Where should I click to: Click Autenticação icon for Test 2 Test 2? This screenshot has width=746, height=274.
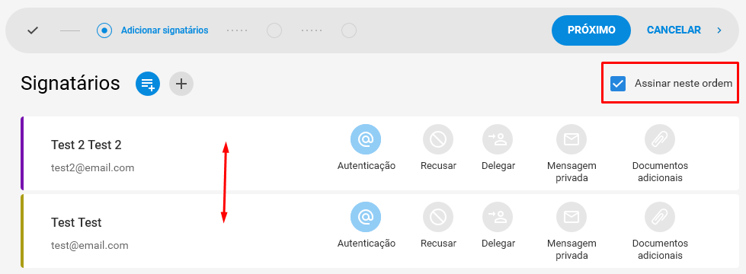tap(366, 139)
